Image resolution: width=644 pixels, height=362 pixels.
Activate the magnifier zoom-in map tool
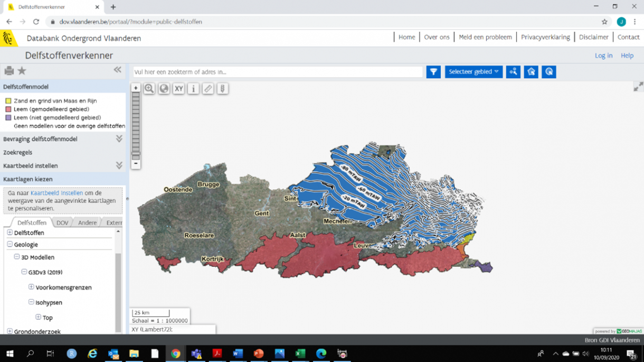pyautogui.click(x=149, y=89)
